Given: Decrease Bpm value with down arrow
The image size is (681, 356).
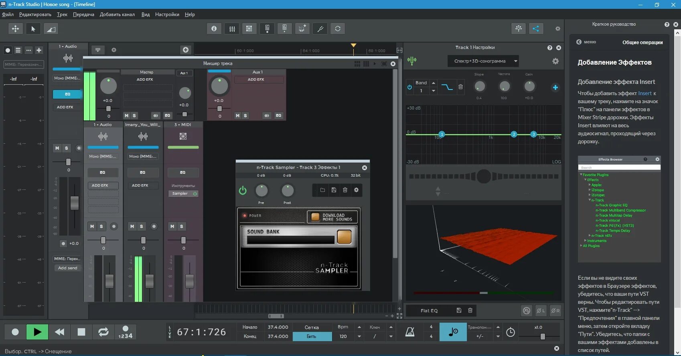Looking at the screenshot, I should pyautogui.click(x=359, y=336).
